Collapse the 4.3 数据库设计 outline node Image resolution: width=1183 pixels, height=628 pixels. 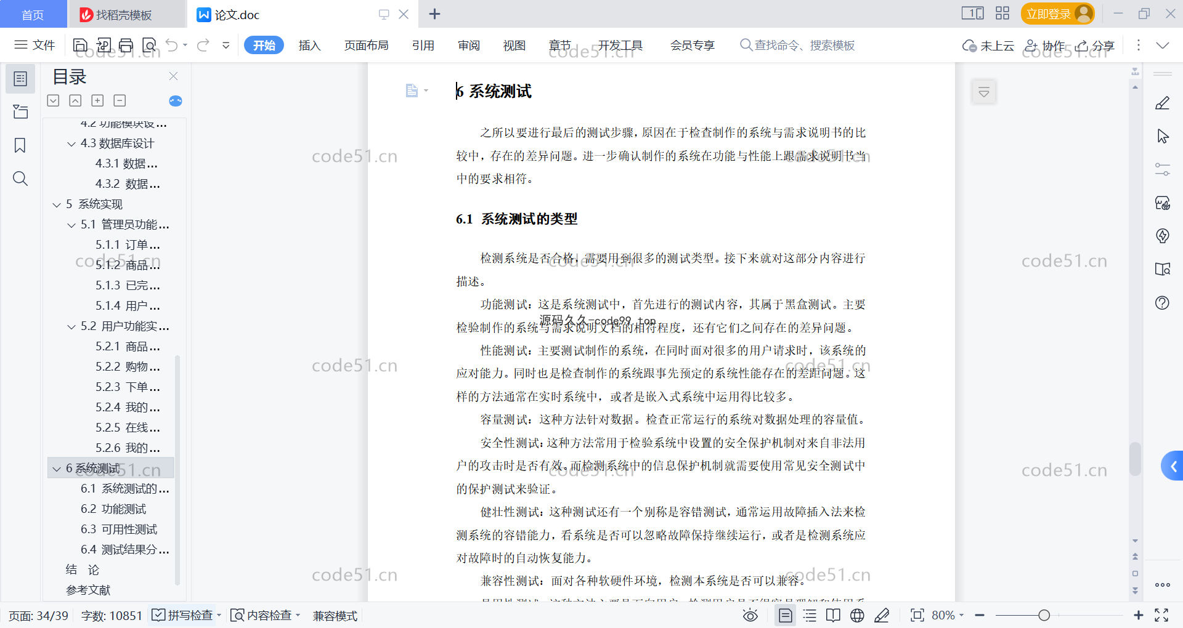tap(71, 144)
